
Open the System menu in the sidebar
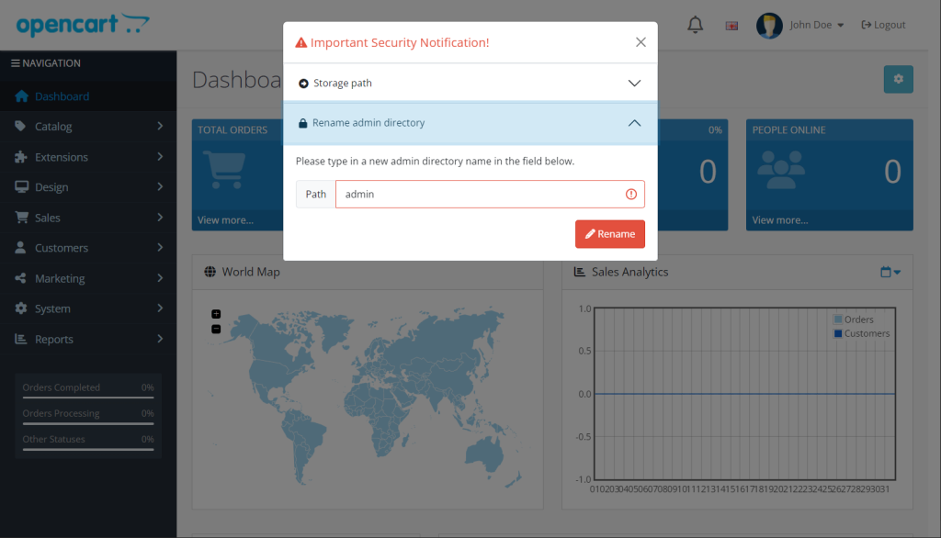(x=55, y=308)
